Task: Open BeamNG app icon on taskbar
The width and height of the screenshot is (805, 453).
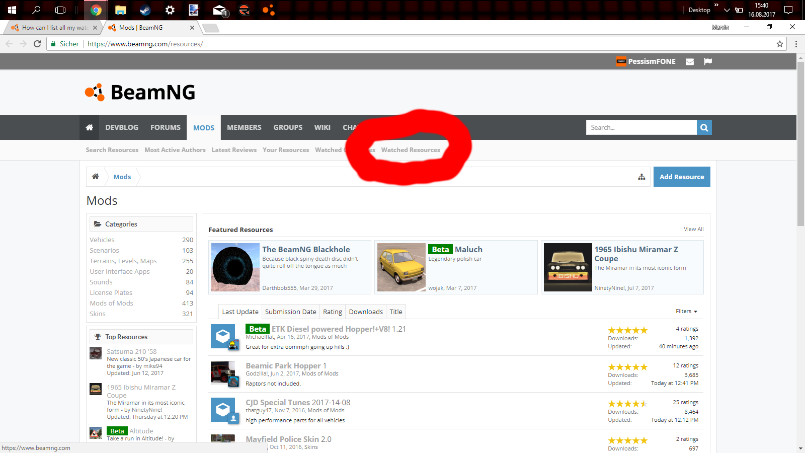Action: click(268, 10)
